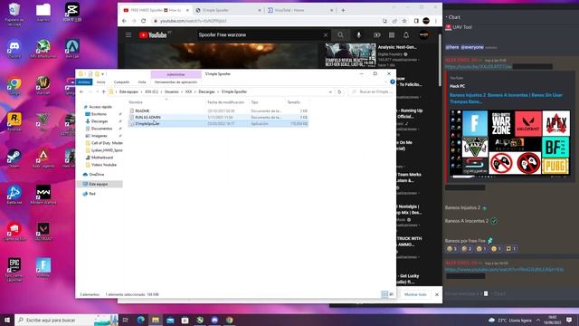Open the YouTube hamburger guide menu
This screenshot has width=579, height=326.
(x=128, y=35)
